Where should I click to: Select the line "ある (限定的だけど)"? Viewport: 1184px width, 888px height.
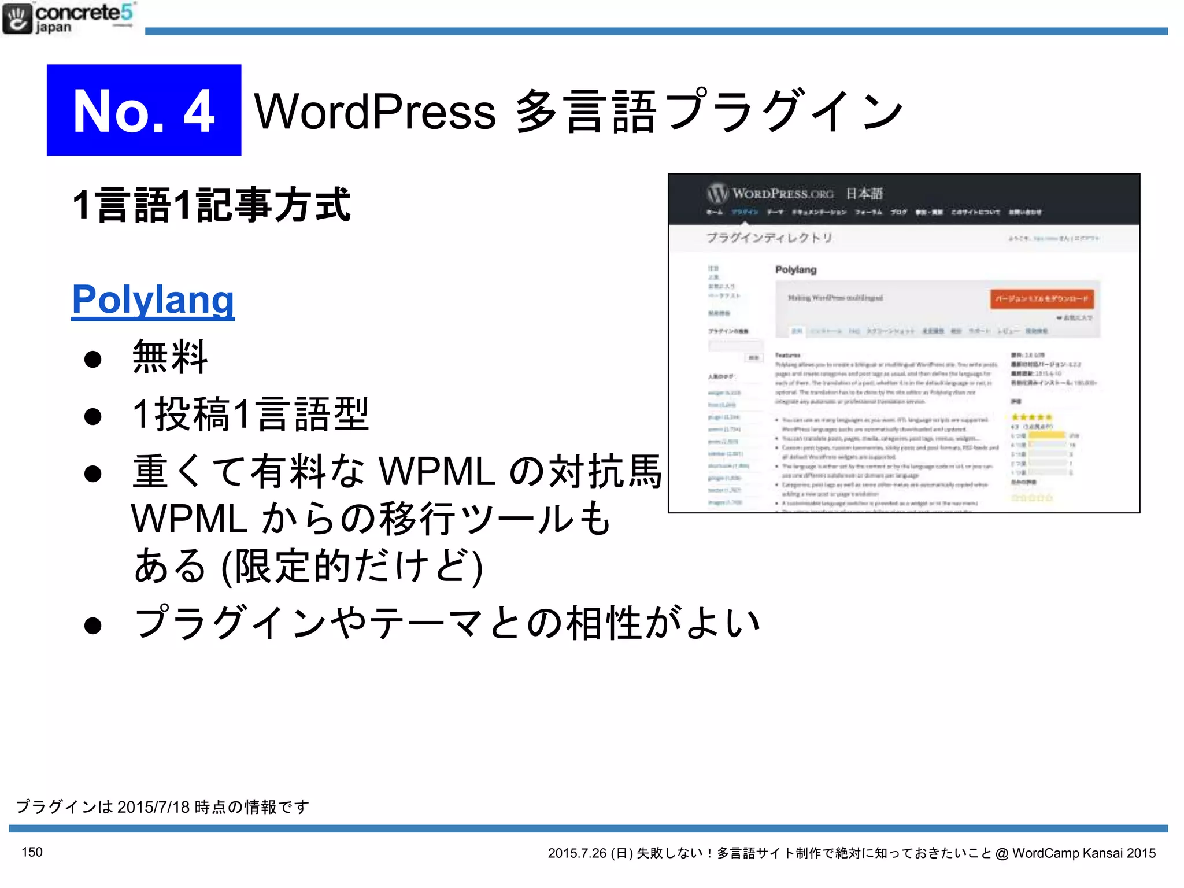pyautogui.click(x=308, y=566)
